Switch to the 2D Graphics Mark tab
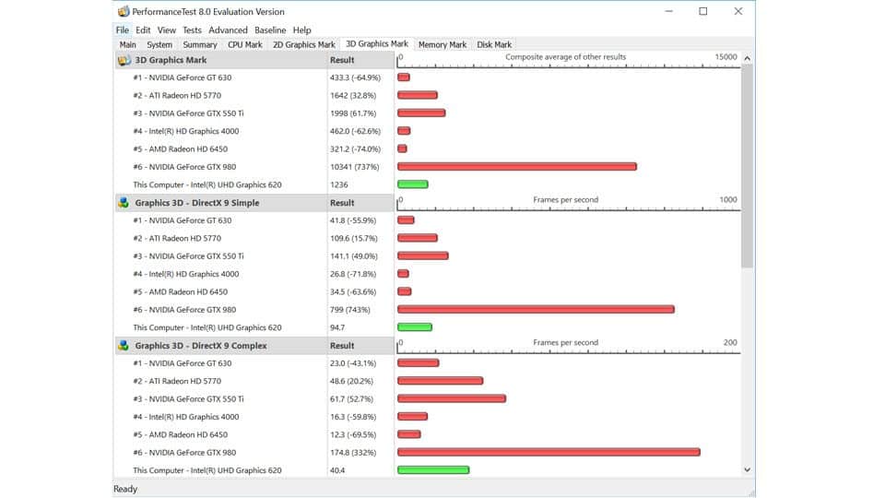 tap(303, 44)
